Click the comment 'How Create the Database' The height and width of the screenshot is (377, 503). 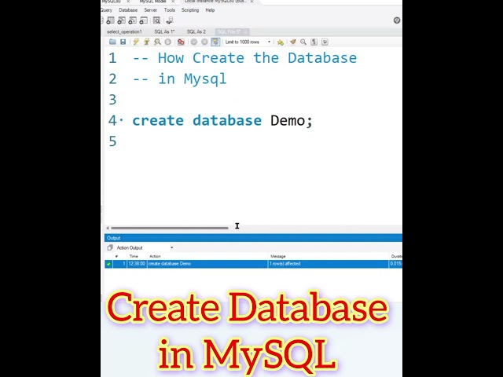257,58
